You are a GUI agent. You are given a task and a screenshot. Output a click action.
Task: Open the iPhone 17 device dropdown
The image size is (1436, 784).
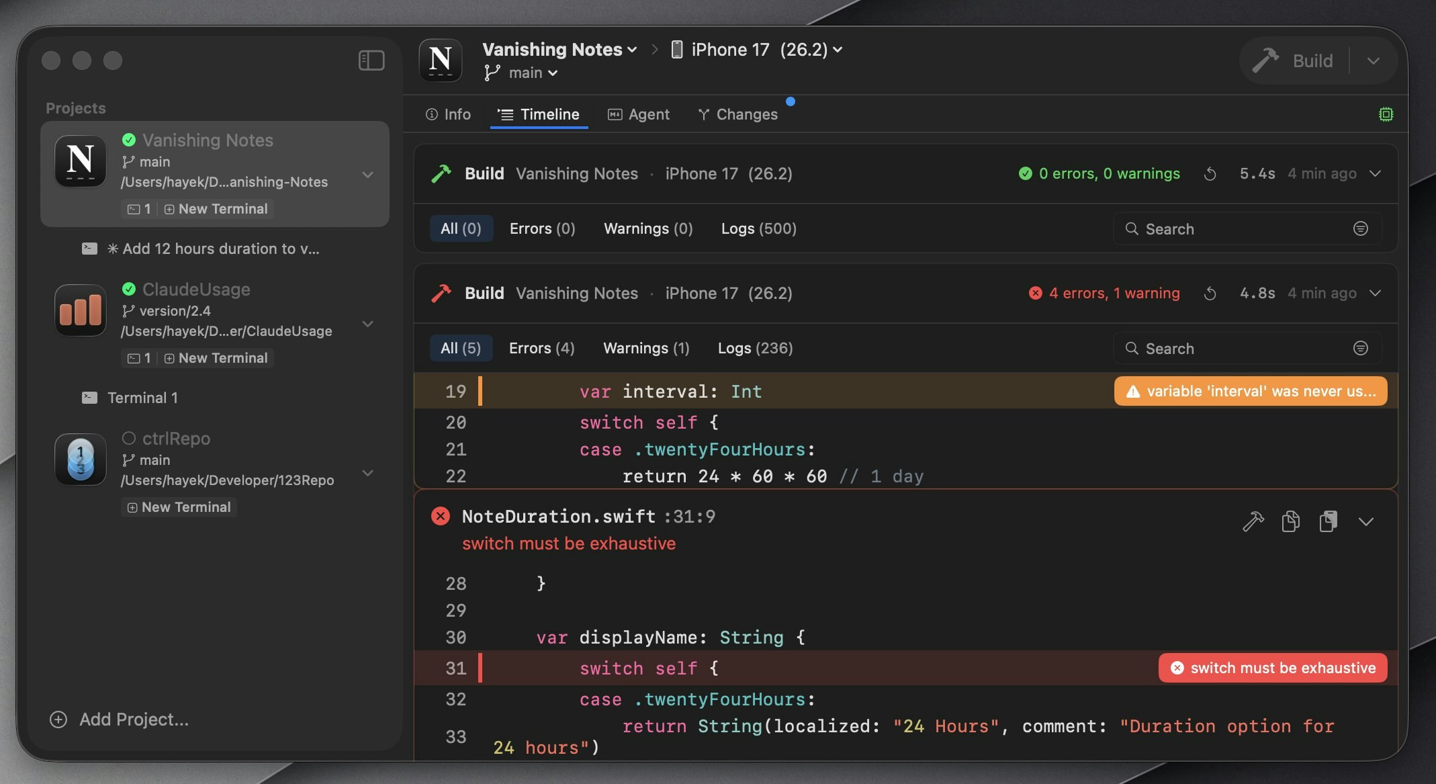coord(758,50)
